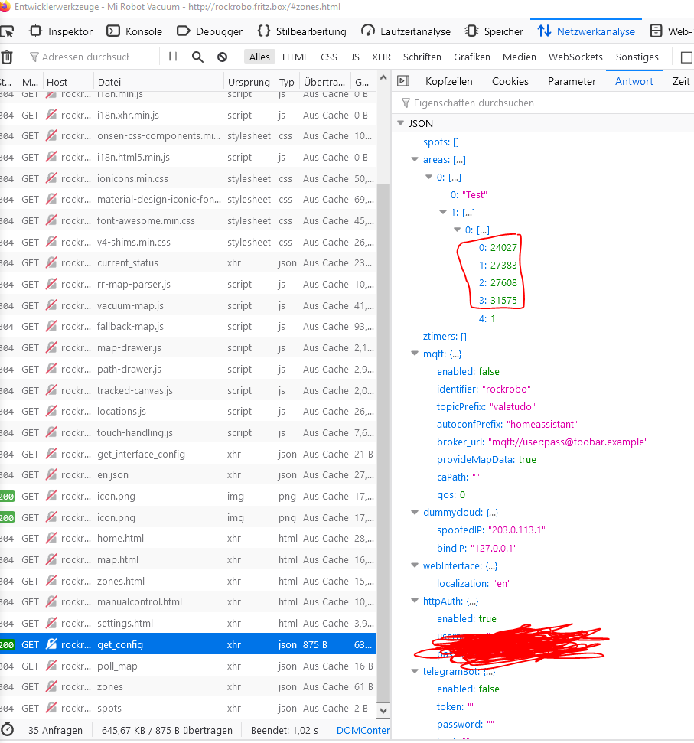
Task: Open the Debugger tab
Action: pos(210,31)
